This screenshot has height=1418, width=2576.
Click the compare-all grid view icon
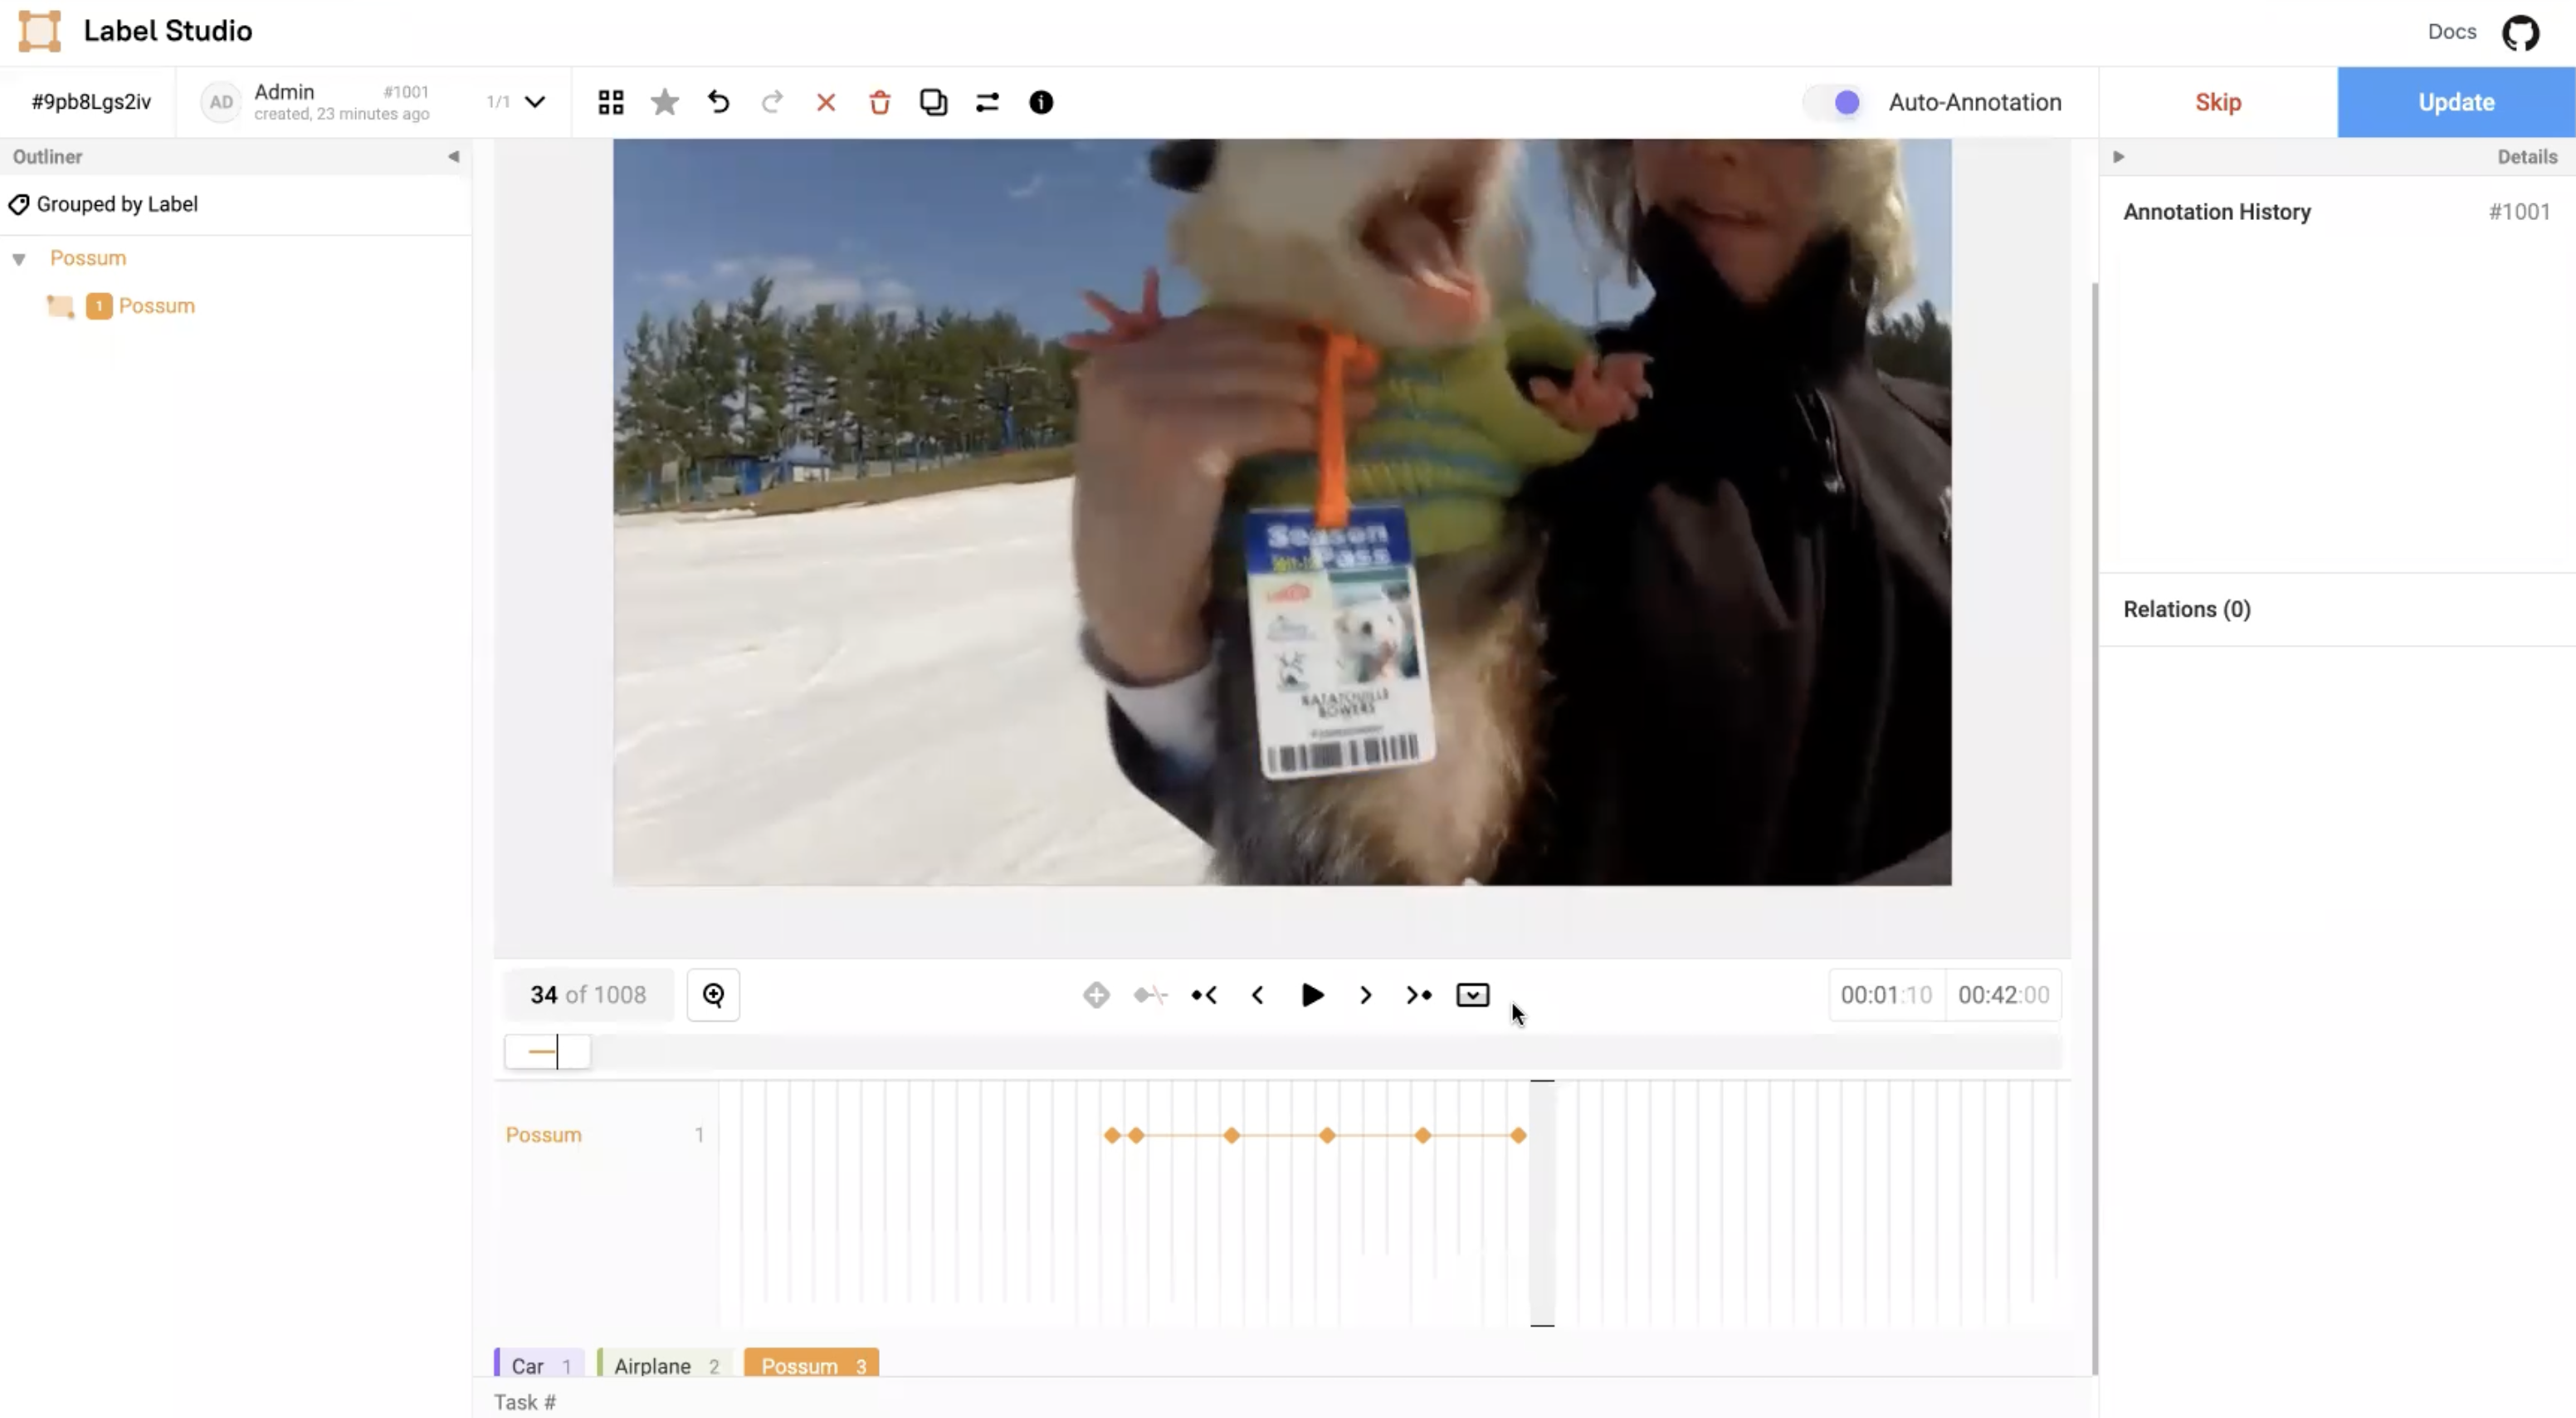pyautogui.click(x=611, y=102)
